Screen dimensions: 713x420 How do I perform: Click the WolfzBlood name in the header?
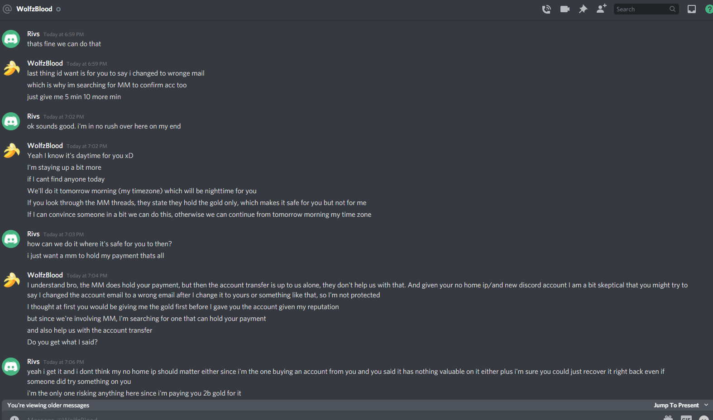[x=34, y=9]
